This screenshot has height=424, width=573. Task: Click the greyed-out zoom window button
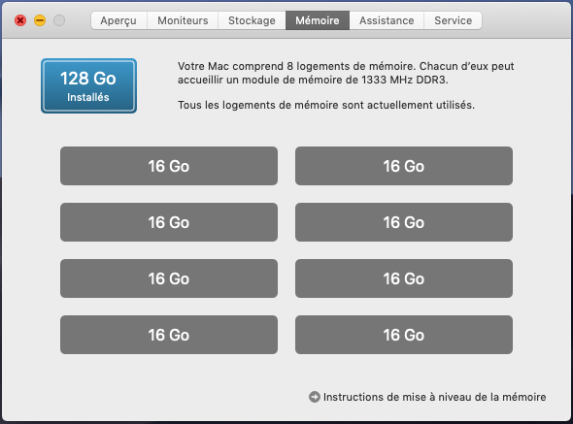point(59,20)
